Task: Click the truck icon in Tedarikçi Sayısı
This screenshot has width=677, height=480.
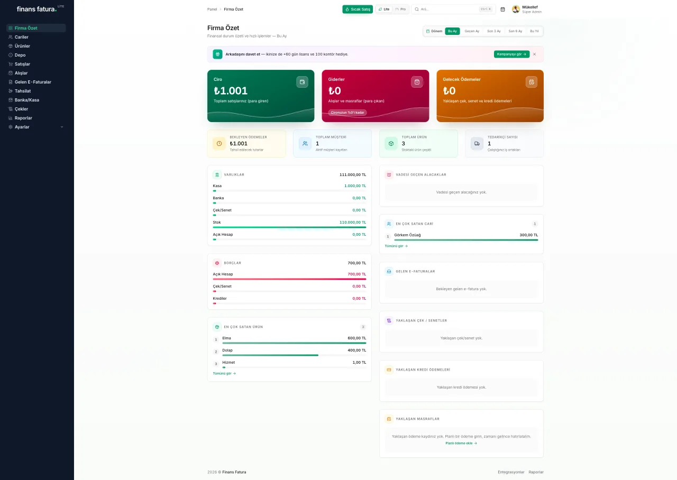Action: [x=477, y=143]
